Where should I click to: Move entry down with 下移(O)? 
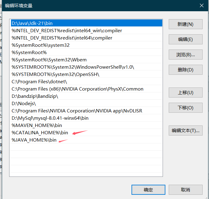(x=186, y=108)
